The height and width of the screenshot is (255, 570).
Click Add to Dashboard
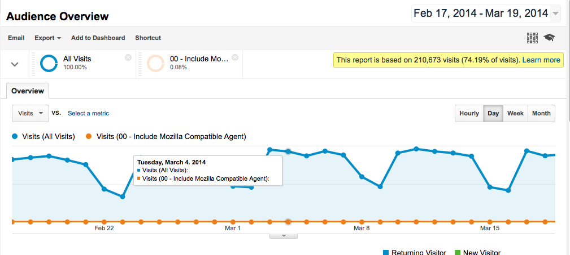point(98,38)
